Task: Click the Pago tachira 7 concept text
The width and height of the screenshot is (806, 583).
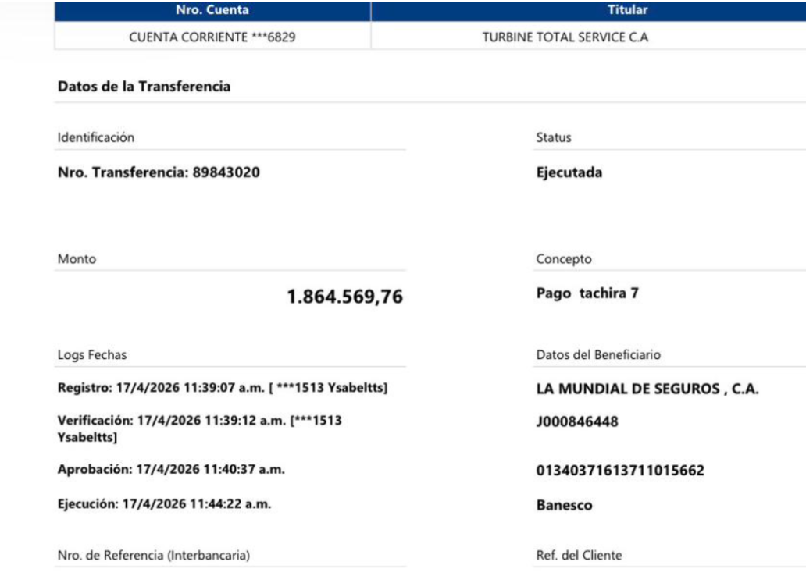Action: click(587, 294)
